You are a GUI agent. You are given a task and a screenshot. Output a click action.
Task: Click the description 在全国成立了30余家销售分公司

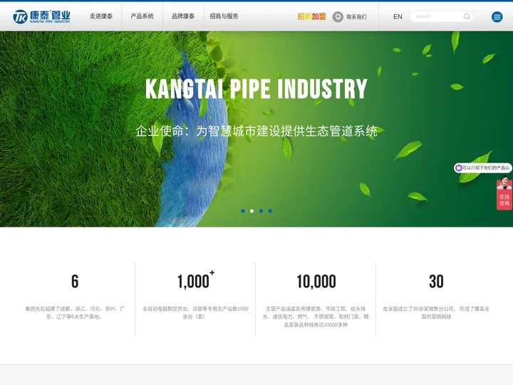(x=436, y=313)
